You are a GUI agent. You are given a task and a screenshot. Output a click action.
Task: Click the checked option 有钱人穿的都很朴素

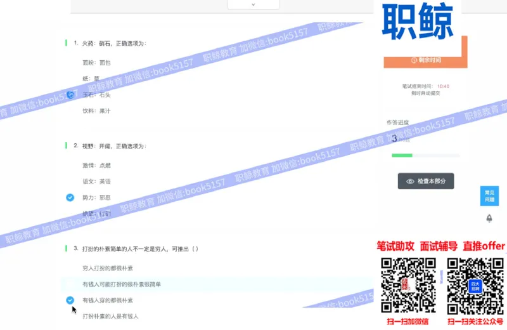coord(107,300)
